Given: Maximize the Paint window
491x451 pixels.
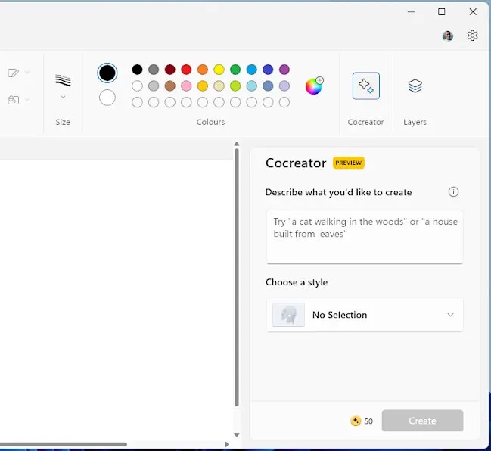Looking at the screenshot, I should (442, 12).
